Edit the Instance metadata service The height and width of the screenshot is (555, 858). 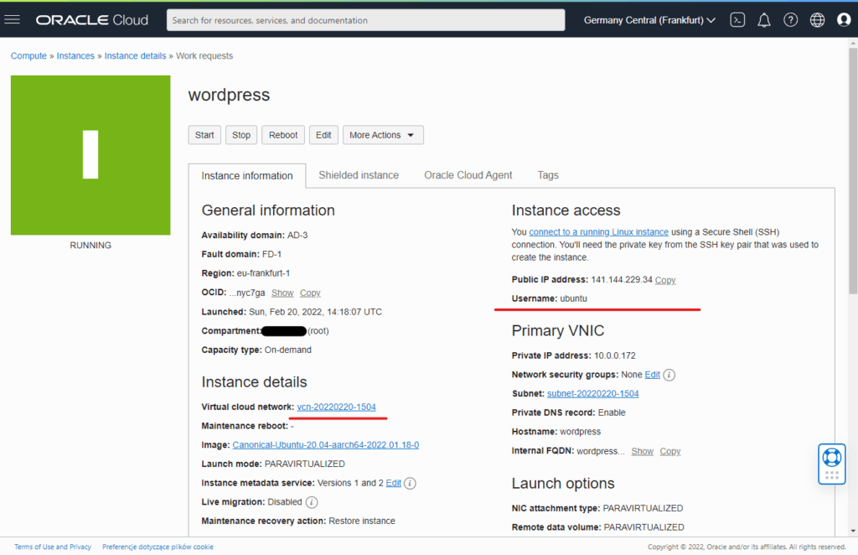click(x=394, y=483)
